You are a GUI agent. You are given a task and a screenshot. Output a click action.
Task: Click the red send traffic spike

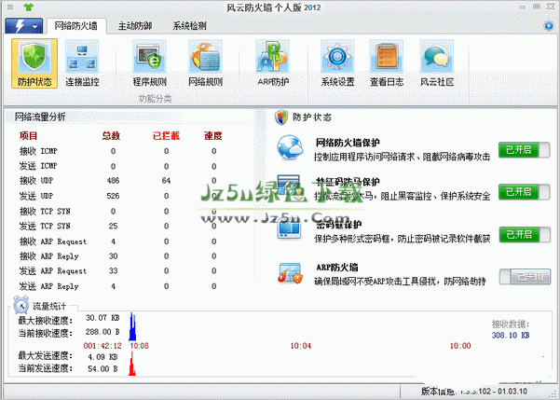(132, 364)
